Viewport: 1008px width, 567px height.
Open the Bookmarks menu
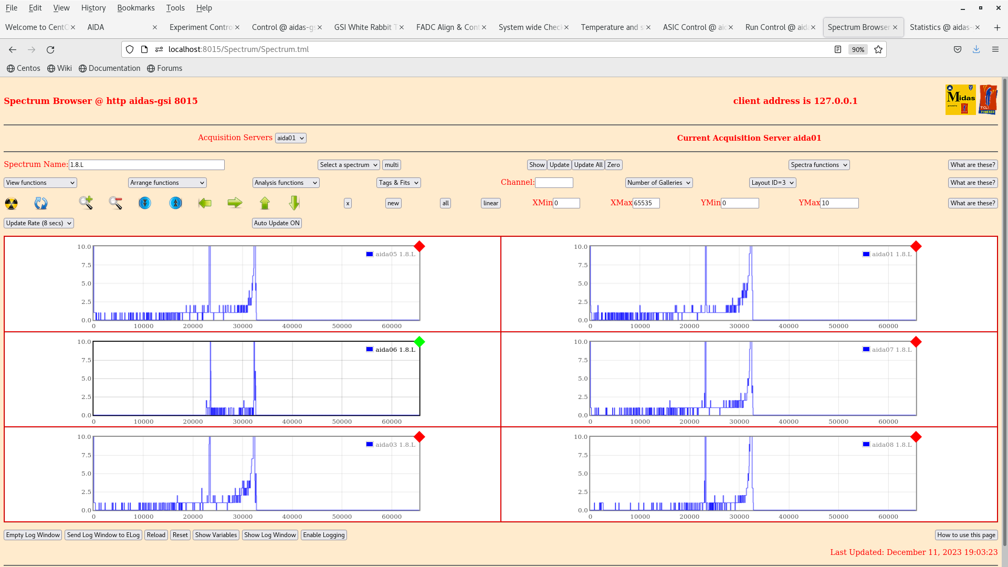[135, 8]
